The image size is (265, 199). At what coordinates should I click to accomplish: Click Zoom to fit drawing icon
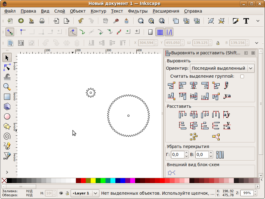(x=151, y=21)
